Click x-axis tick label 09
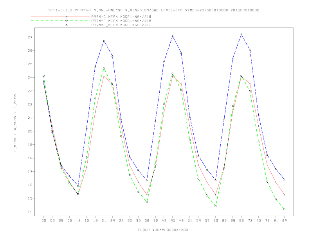 coord(69,220)
